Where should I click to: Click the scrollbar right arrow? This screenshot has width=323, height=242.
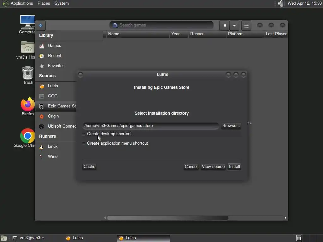pyautogui.click(x=285, y=218)
